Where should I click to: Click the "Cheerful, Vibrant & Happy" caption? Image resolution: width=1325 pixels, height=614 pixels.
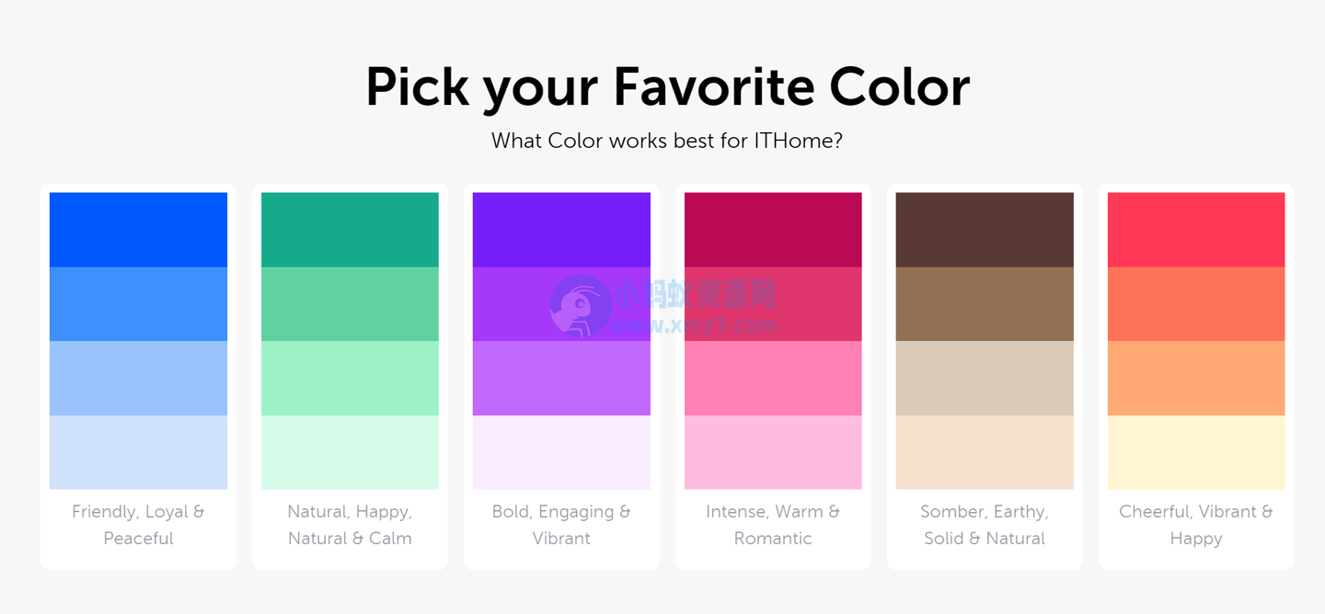(x=1196, y=525)
